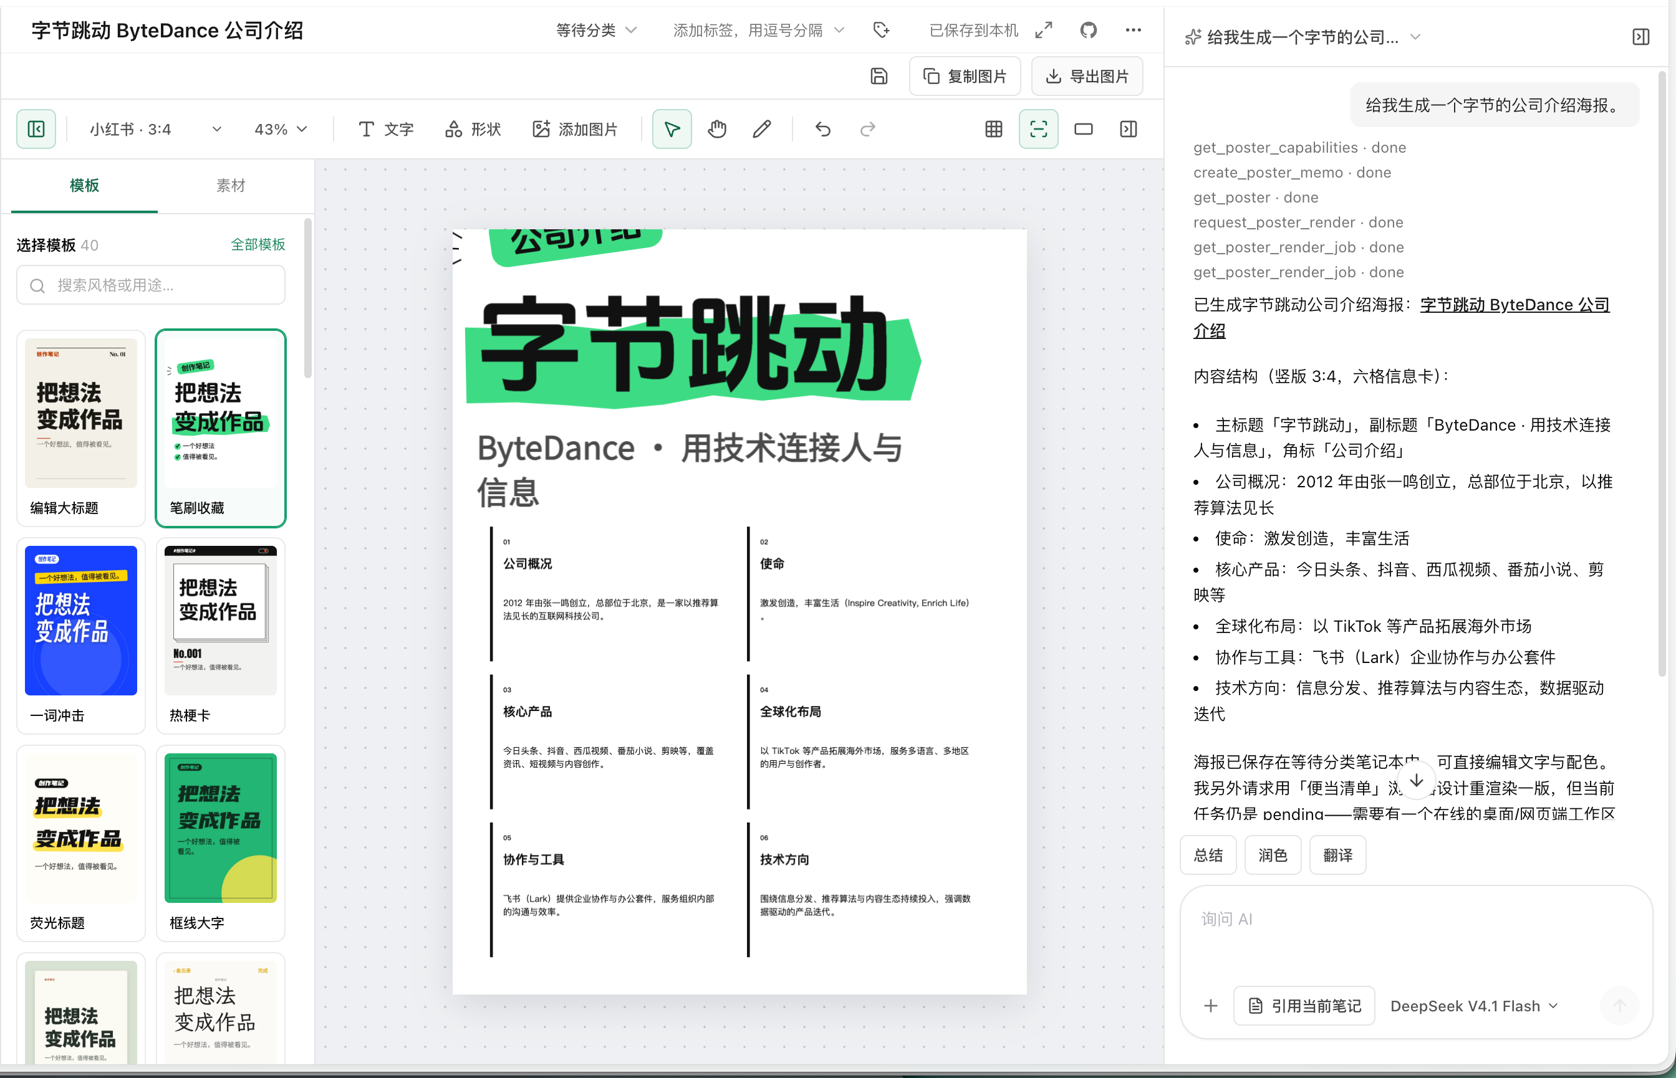
Task: Click the 翻译 quick action
Action: 1337,854
